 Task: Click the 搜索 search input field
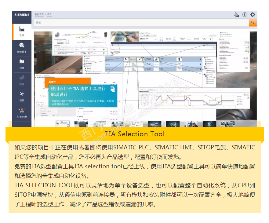(141, 23)
